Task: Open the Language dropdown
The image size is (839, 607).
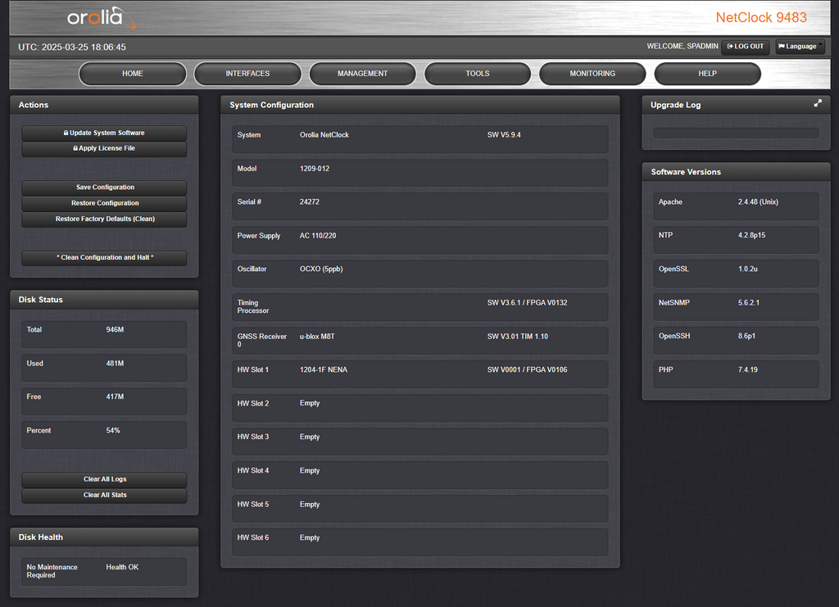Action: (x=800, y=47)
